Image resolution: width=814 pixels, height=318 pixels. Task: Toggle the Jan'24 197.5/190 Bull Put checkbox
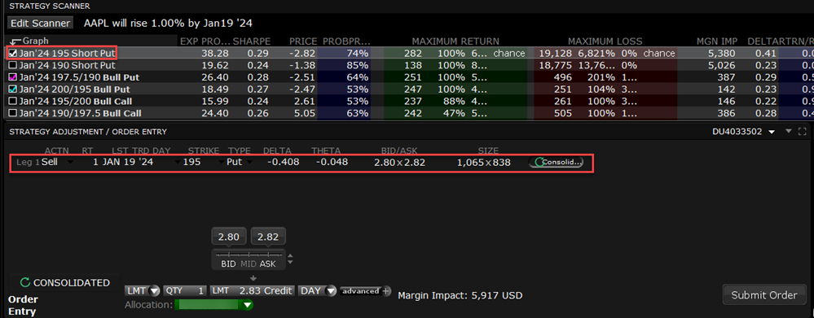coord(14,77)
